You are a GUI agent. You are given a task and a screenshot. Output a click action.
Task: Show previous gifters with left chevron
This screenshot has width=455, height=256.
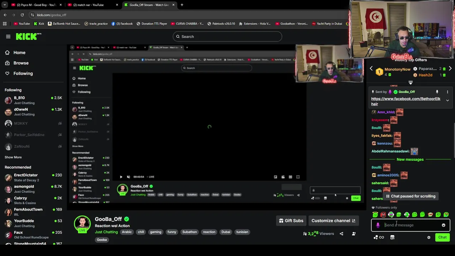[371, 69]
